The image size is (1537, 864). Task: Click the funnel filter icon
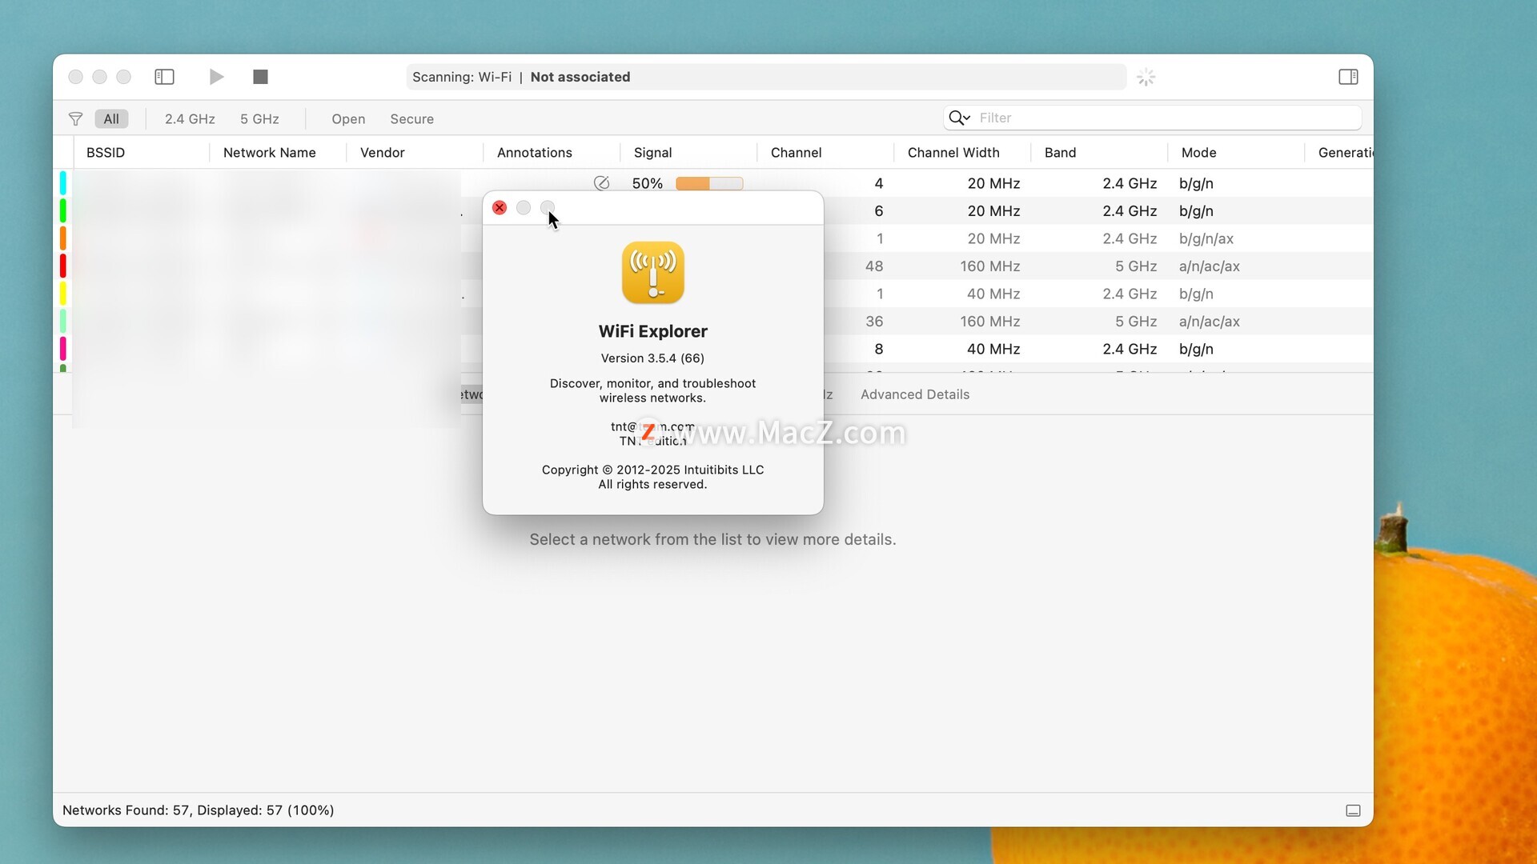75,118
